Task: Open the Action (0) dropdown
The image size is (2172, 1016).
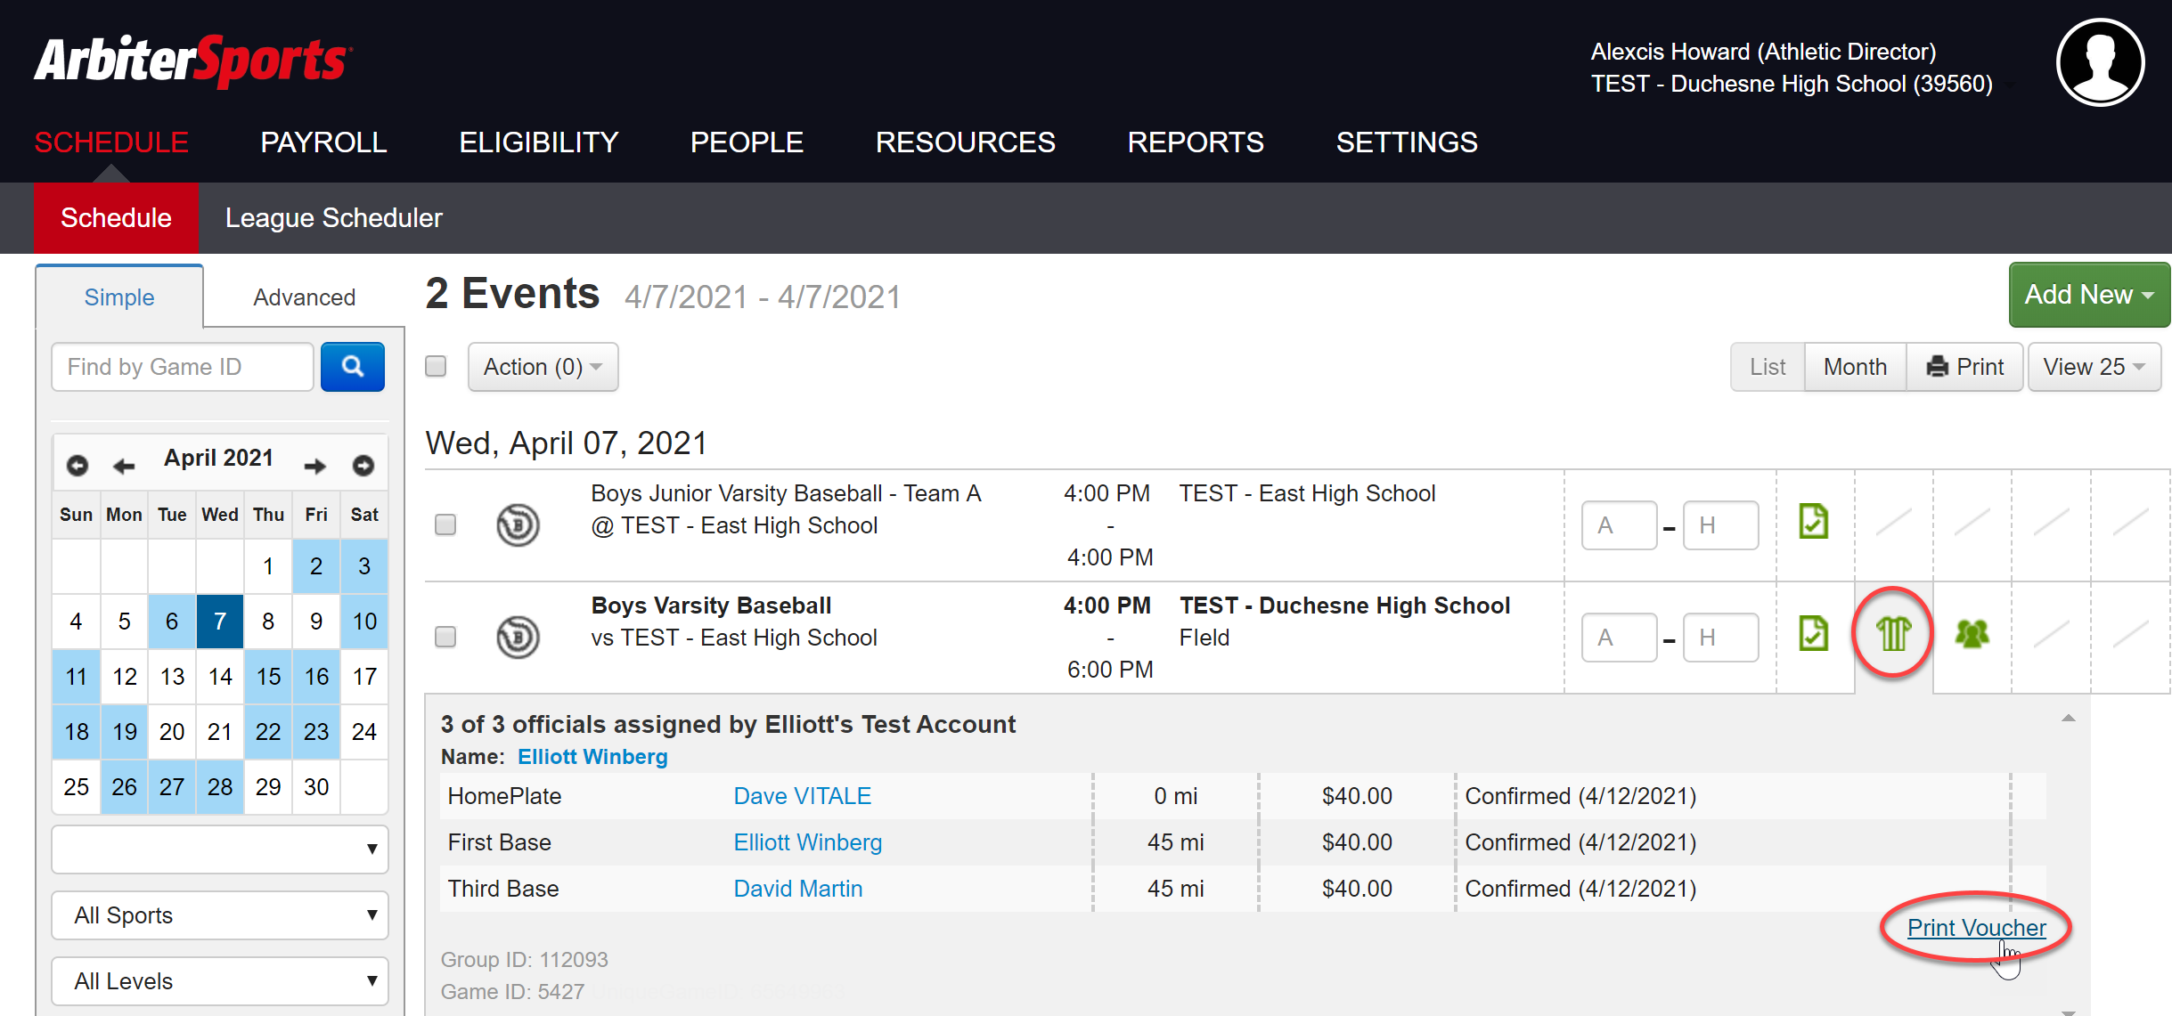Action: pos(543,367)
